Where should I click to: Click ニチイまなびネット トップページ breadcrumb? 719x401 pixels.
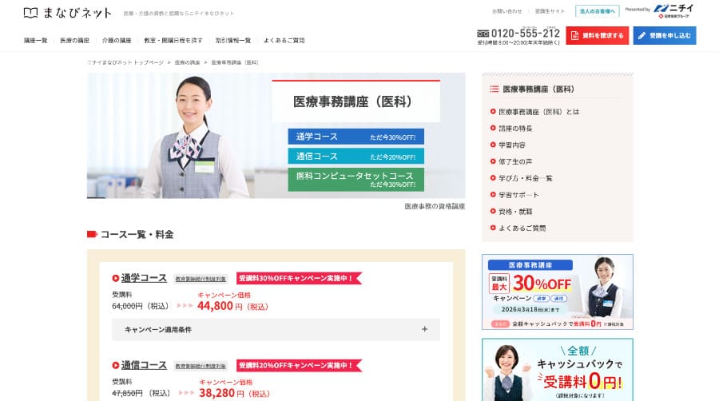click(x=125, y=62)
